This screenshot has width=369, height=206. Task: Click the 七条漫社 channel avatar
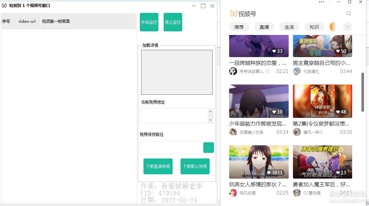[297, 71]
